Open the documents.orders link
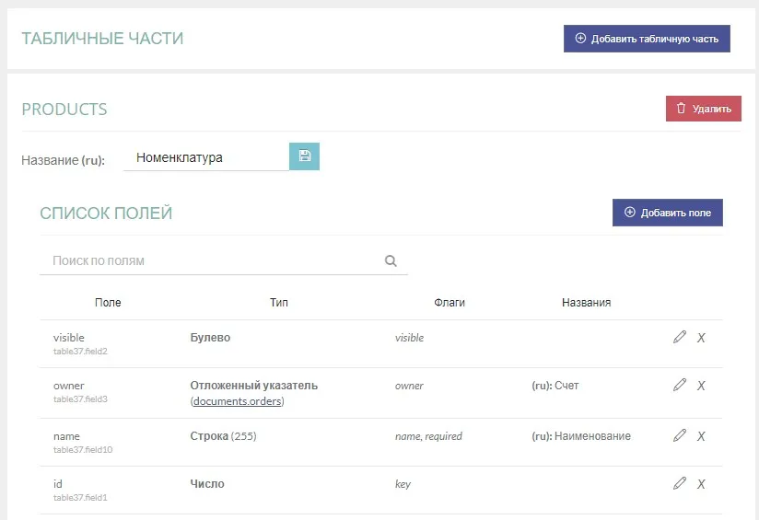 point(239,401)
